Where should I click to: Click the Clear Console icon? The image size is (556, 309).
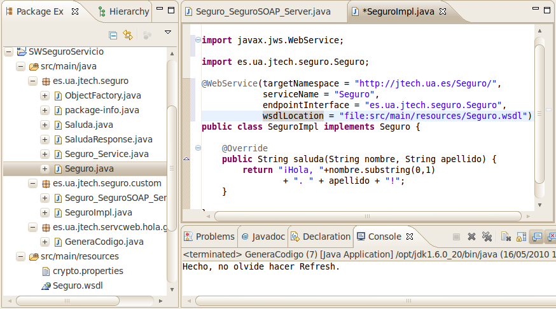coord(506,237)
